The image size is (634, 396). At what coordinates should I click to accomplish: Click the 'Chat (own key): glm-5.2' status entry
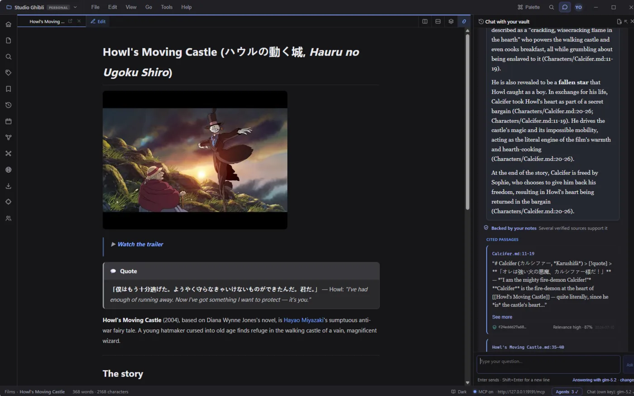click(x=609, y=392)
